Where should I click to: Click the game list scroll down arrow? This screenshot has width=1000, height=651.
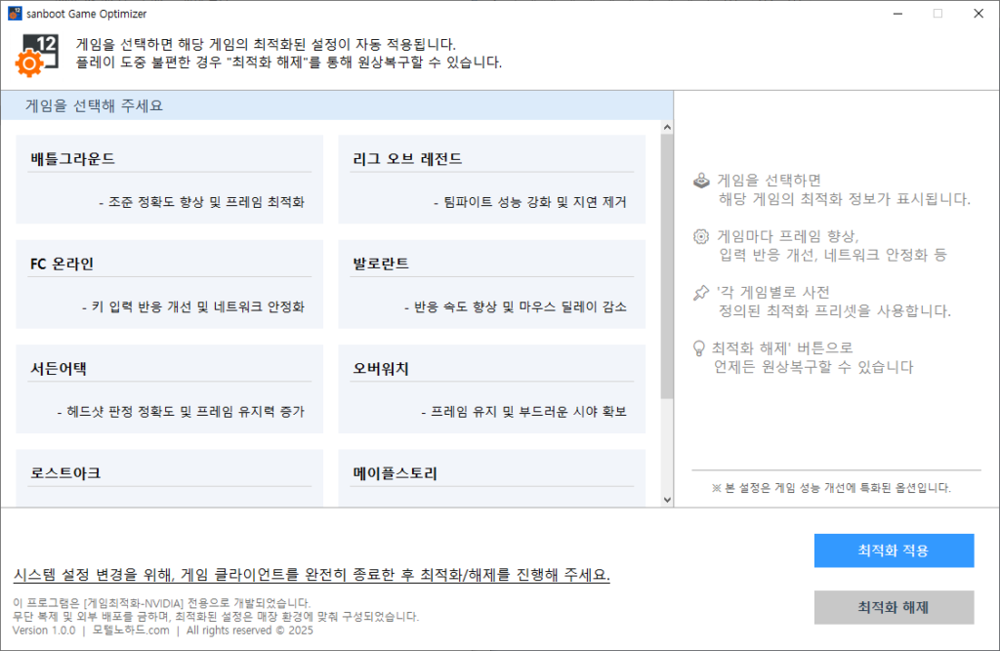pyautogui.click(x=667, y=499)
